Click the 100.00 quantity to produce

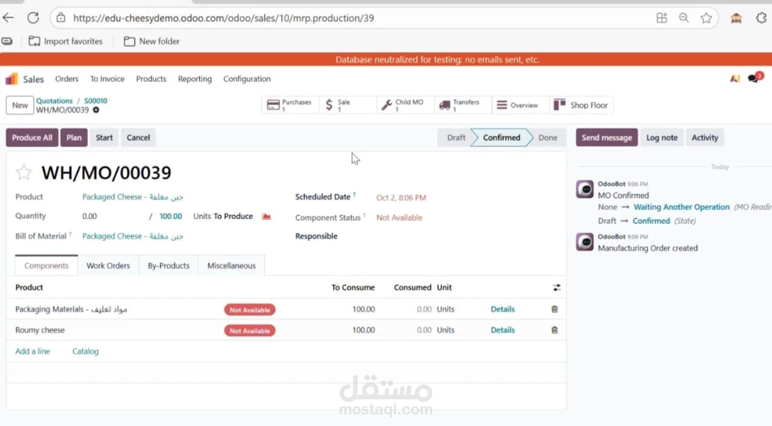[171, 216]
